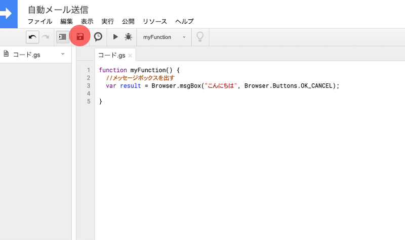Screen dimensions: 405x240
Task: Open the triggers clock icon
Action: pos(98,37)
